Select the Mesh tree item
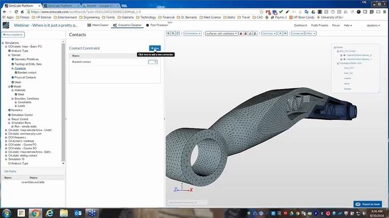Screen dimensions: 389x218 pos(18,82)
